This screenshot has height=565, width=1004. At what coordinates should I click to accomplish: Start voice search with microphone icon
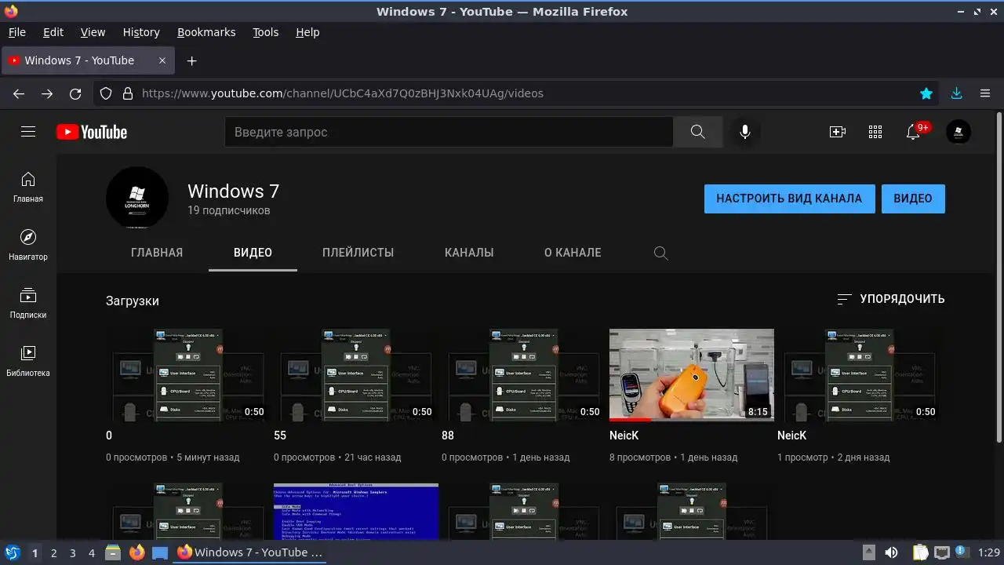click(745, 132)
